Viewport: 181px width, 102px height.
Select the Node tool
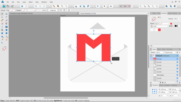(2, 17)
